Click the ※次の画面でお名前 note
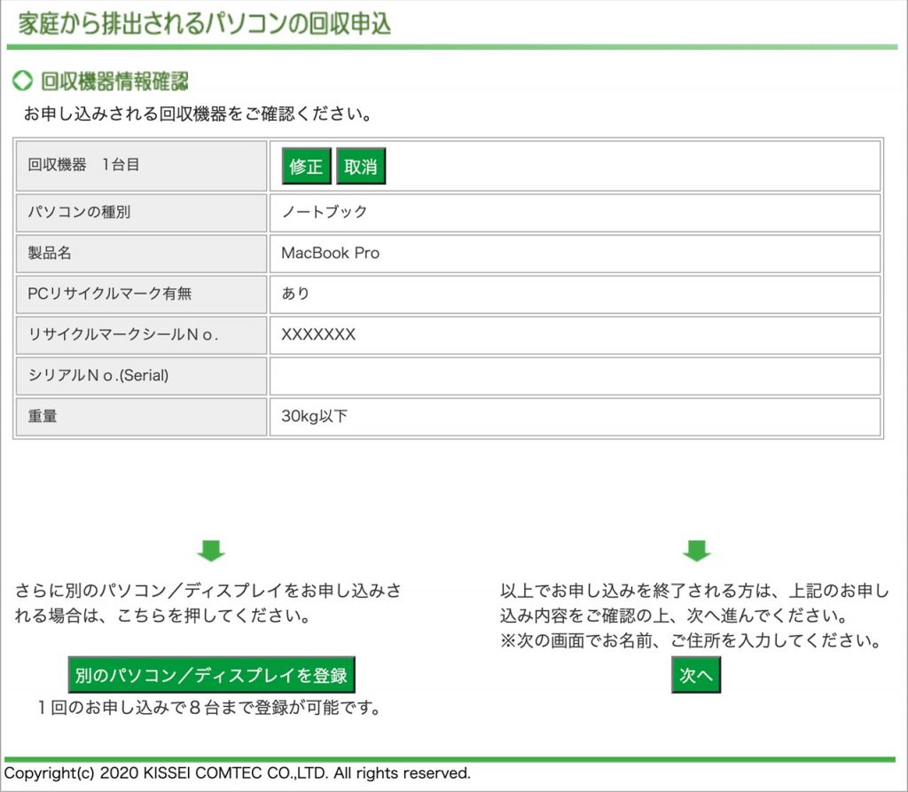The width and height of the screenshot is (908, 792). pyautogui.click(x=691, y=640)
